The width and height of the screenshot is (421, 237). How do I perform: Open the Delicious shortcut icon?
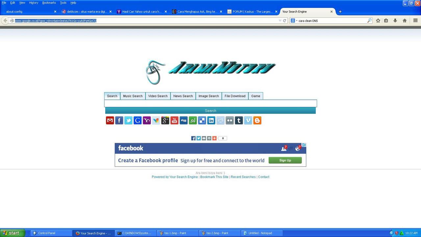coord(202,120)
